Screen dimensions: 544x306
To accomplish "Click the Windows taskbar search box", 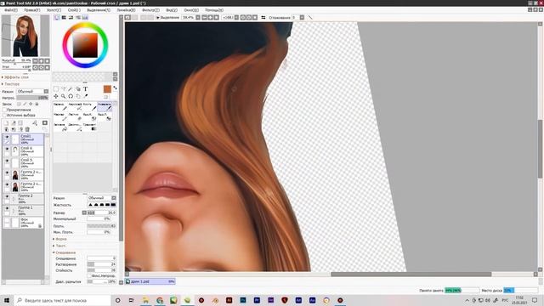I will point(62,300).
